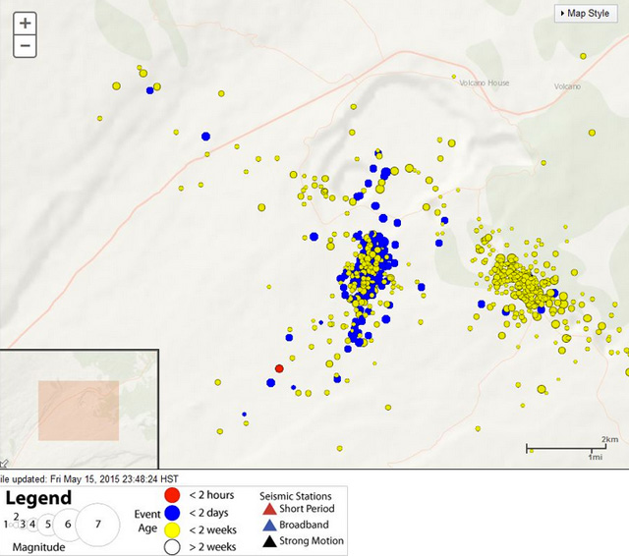The width and height of the screenshot is (629, 556).
Task: Click the overview minimap highlighted region
Action: pyautogui.click(x=79, y=411)
